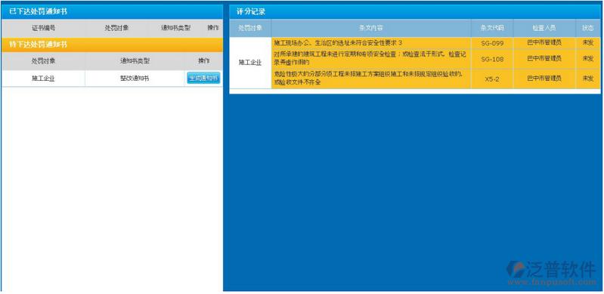The image size is (604, 294).
Task: Click the 状态 column header
Action: coord(588,28)
